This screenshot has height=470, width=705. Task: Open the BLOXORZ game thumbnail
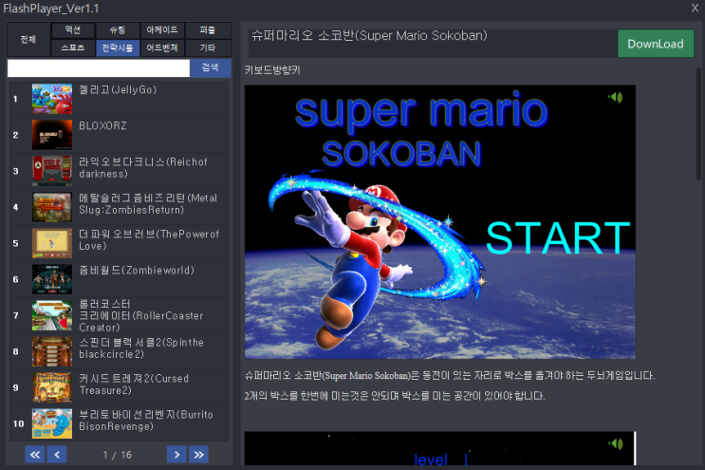(x=52, y=135)
